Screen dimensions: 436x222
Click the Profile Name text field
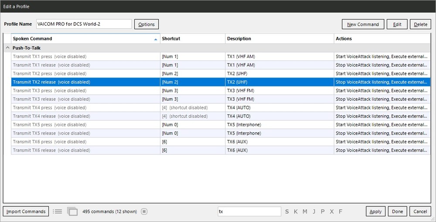84,24
